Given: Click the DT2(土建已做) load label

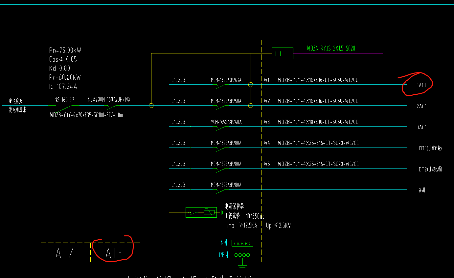Looking at the screenshot, I should [x=430, y=169].
